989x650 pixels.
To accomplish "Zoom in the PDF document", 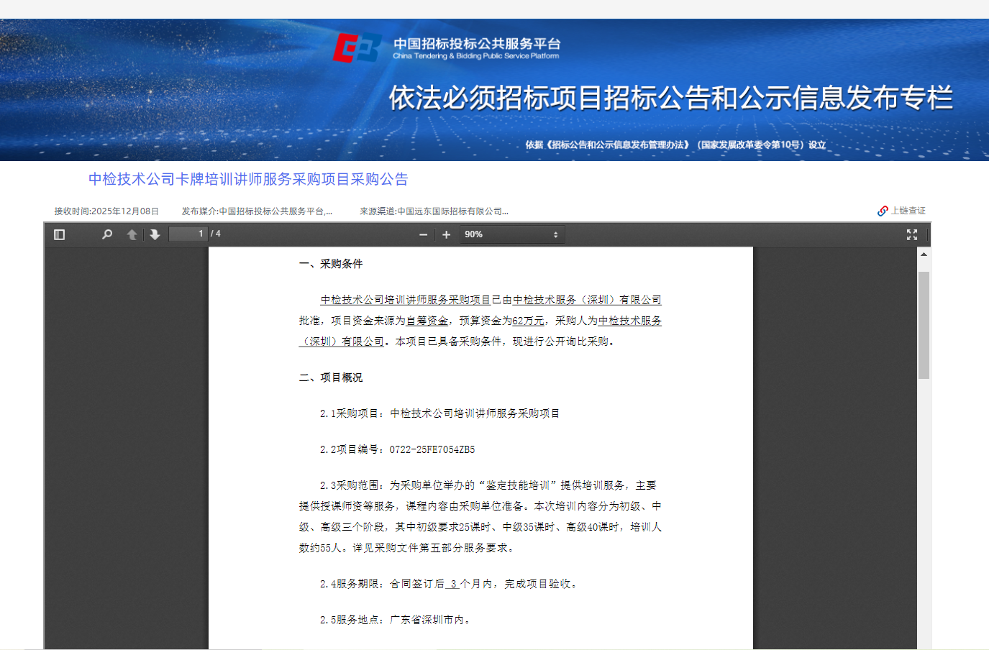I will (x=446, y=234).
